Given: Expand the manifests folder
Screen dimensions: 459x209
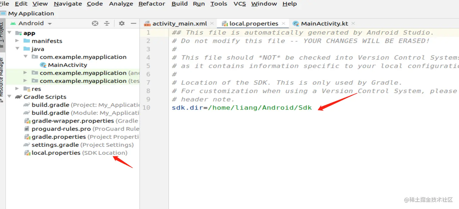Looking at the screenshot, I should coord(17,41).
